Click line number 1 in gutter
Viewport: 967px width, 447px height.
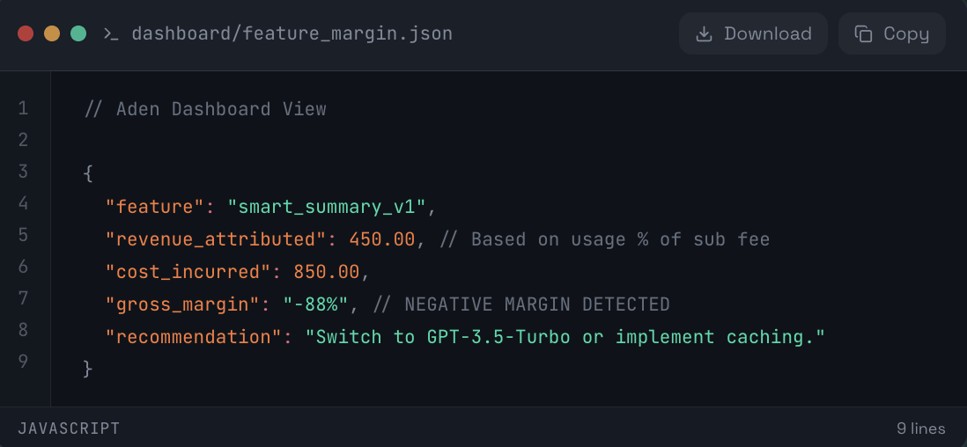coord(23,109)
